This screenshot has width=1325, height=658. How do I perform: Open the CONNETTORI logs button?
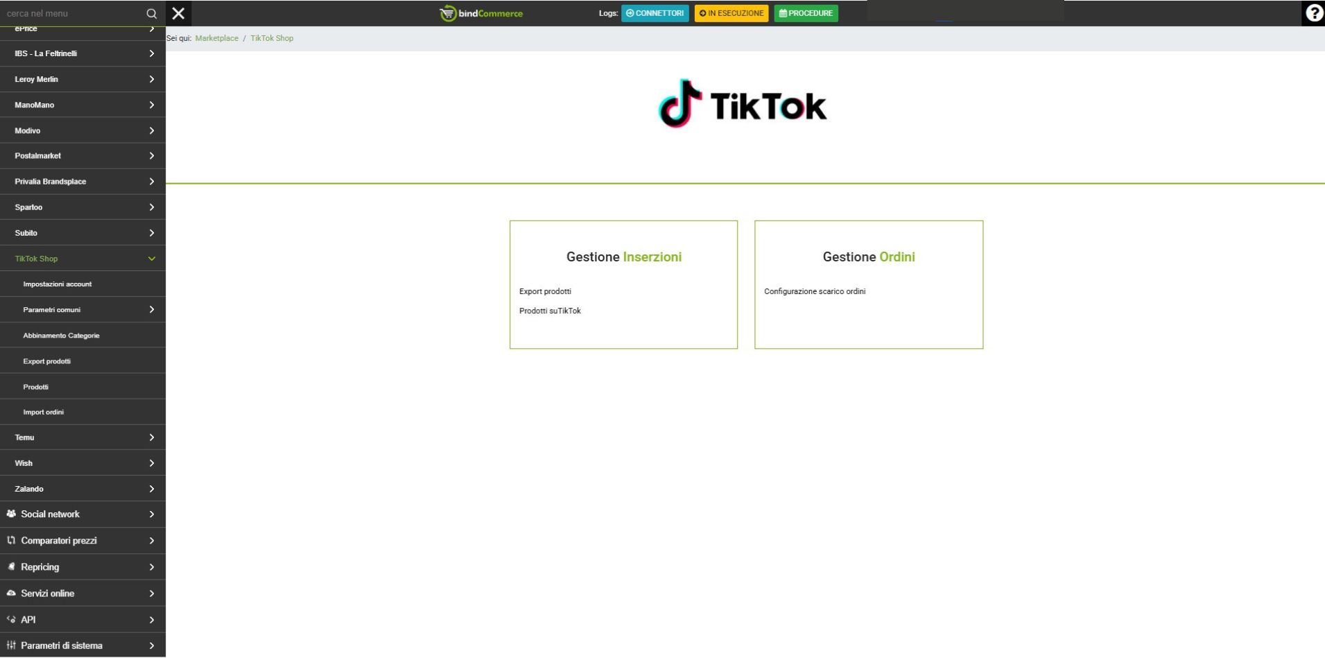click(655, 13)
